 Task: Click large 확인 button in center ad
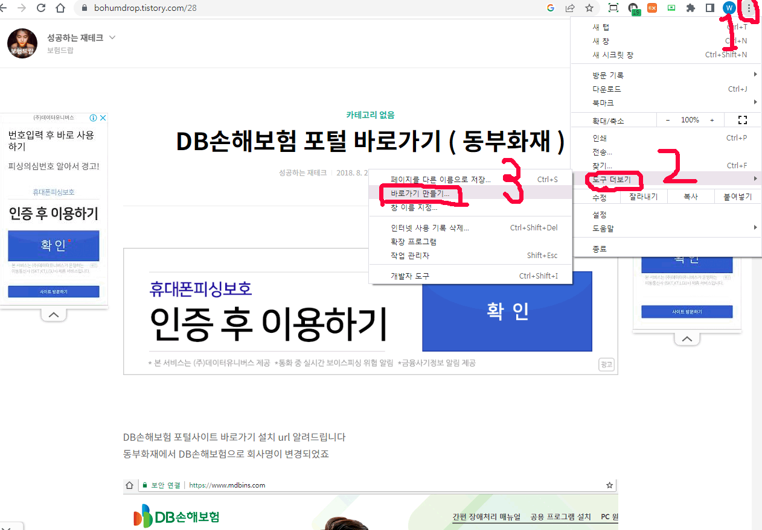tap(507, 311)
